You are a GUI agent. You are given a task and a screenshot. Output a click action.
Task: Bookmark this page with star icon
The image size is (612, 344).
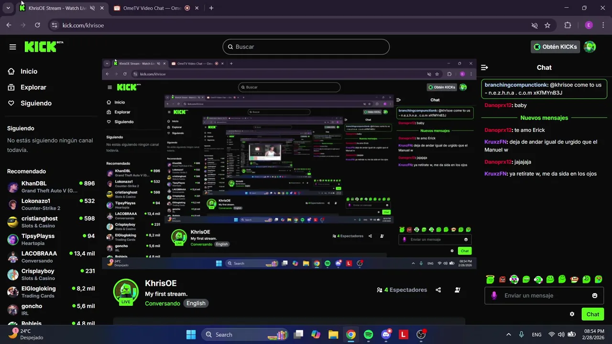point(547,25)
